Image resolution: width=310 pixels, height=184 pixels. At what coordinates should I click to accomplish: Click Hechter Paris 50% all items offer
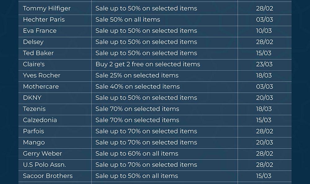pyautogui.click(x=128, y=19)
